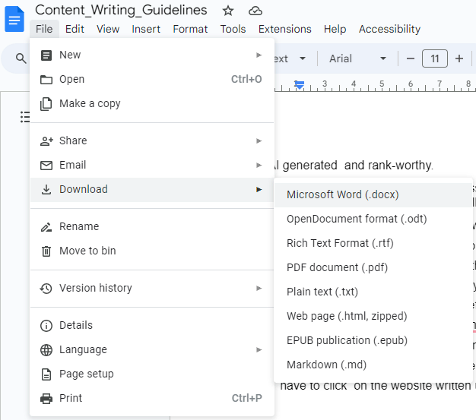Click the Print printer icon
The width and height of the screenshot is (476, 420).
click(x=46, y=399)
